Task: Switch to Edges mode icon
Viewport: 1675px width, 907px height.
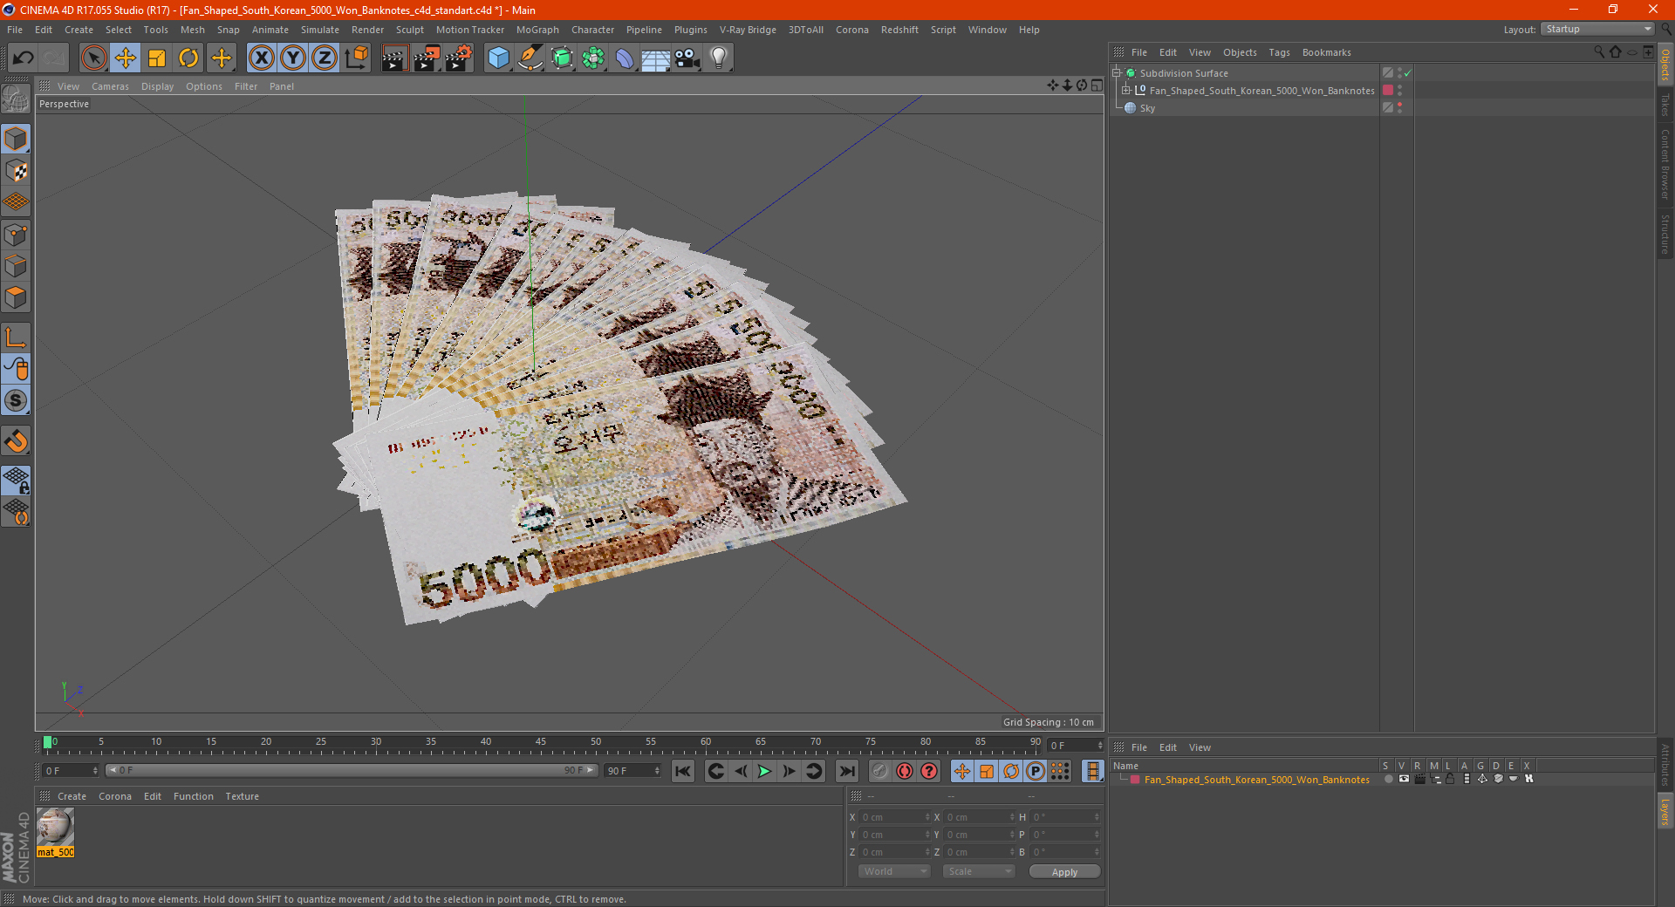Action: click(16, 266)
